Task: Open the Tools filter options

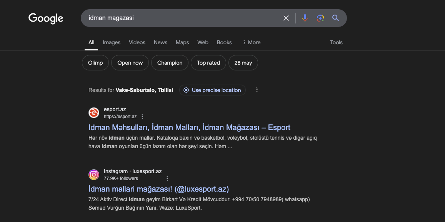Action: 336,42
